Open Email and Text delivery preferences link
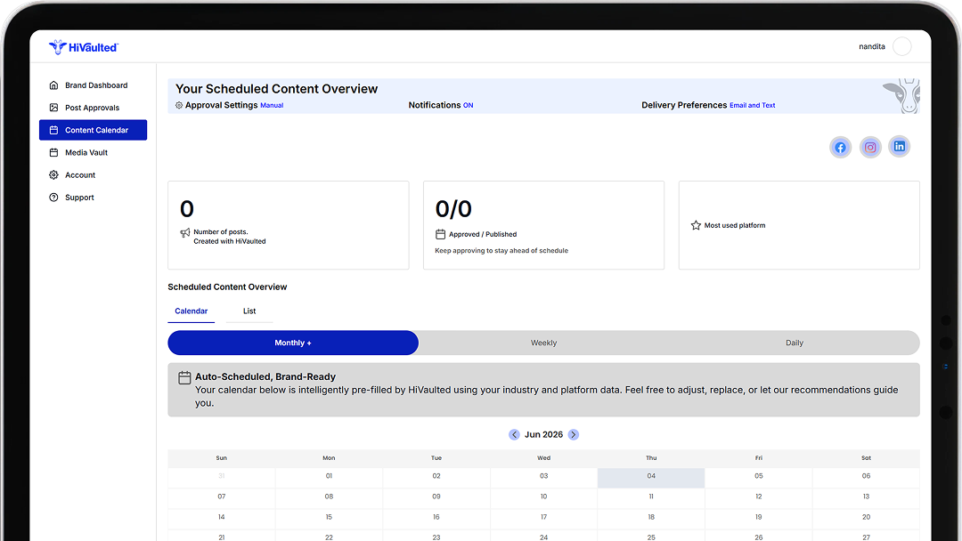Image resolution: width=962 pixels, height=541 pixels. point(752,105)
